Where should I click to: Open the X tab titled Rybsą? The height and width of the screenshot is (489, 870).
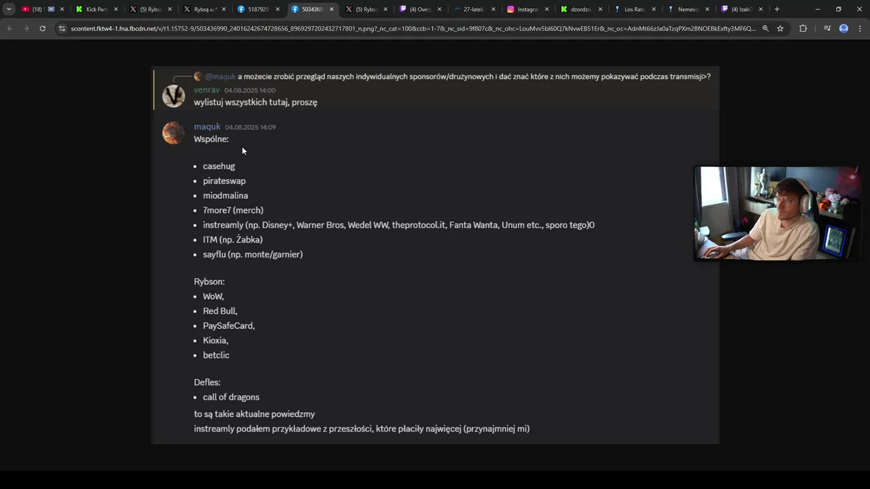coord(205,10)
